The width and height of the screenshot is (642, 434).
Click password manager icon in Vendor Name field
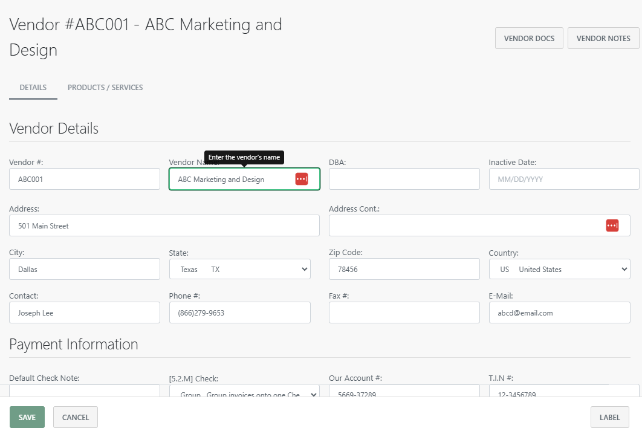[302, 179]
